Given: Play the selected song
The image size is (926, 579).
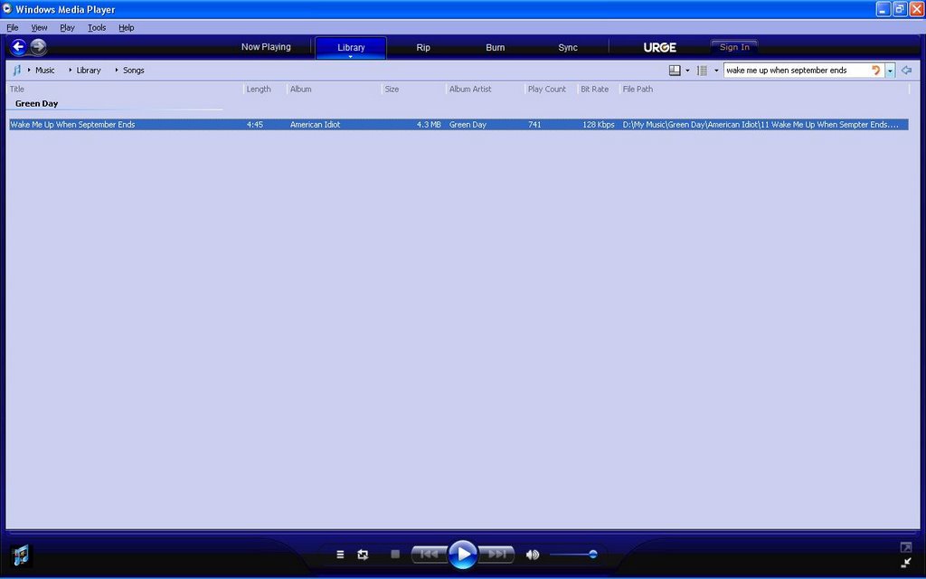Looking at the screenshot, I should click(463, 555).
